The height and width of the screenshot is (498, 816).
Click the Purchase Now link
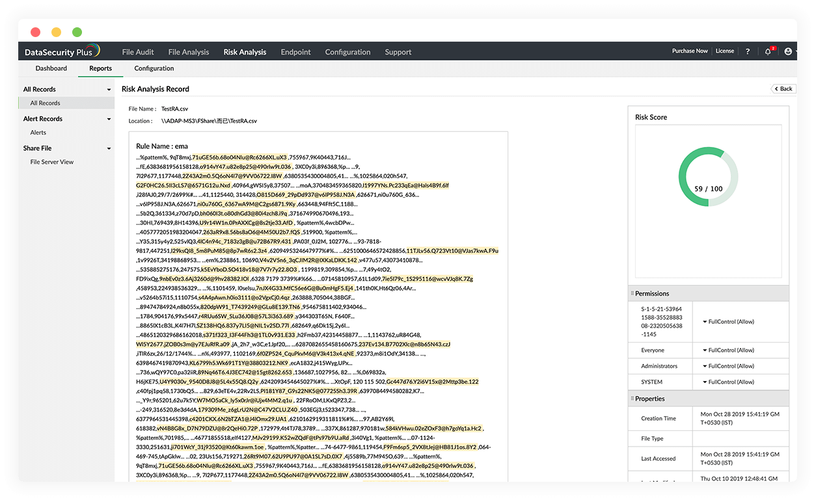[x=690, y=51]
